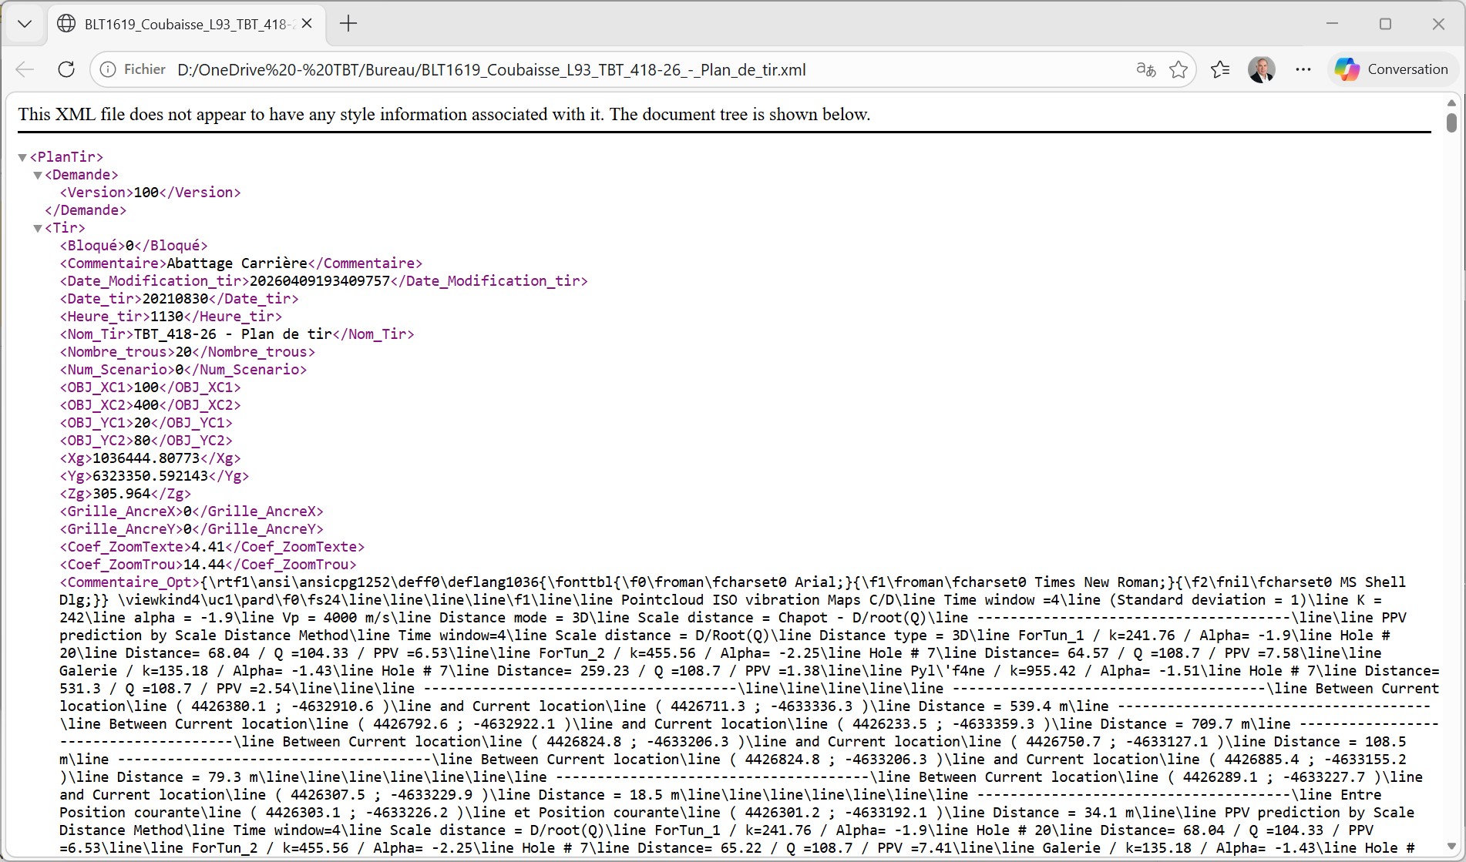Click the translate page icon
The width and height of the screenshot is (1466, 862).
(x=1145, y=69)
